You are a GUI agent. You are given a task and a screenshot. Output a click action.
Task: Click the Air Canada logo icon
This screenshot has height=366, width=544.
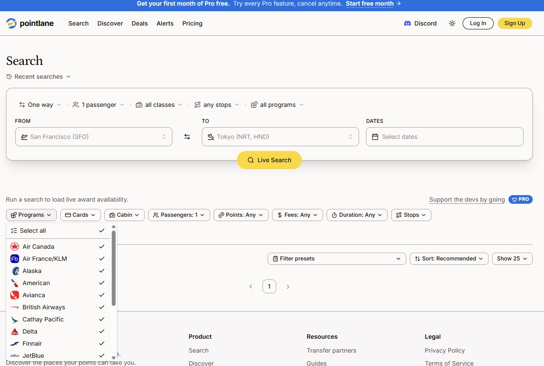pos(15,247)
